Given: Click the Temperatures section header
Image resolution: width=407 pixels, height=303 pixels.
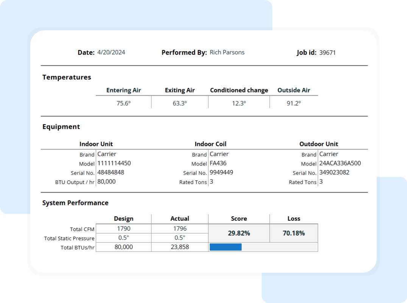Looking at the screenshot, I should 67,77.
